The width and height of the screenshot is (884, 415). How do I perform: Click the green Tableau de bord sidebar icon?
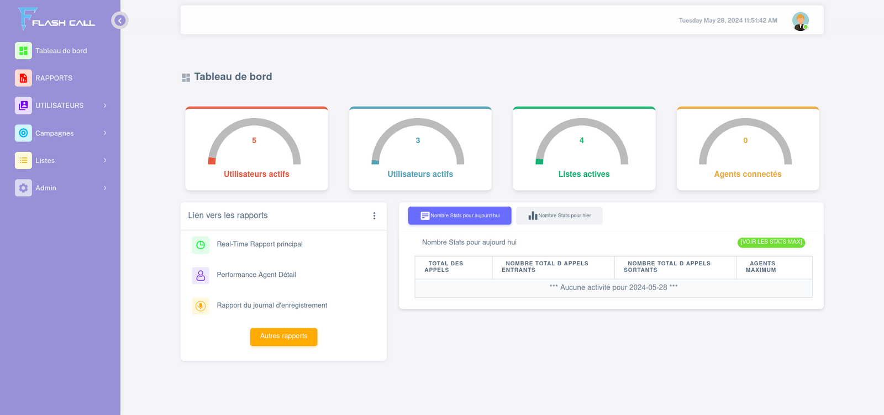click(23, 51)
